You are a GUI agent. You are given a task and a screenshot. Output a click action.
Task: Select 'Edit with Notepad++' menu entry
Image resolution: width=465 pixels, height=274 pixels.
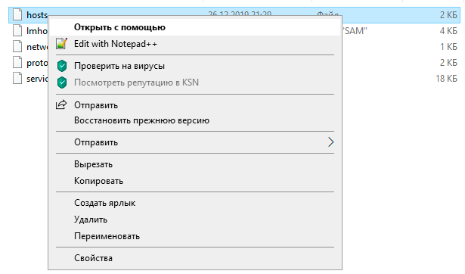pos(195,44)
